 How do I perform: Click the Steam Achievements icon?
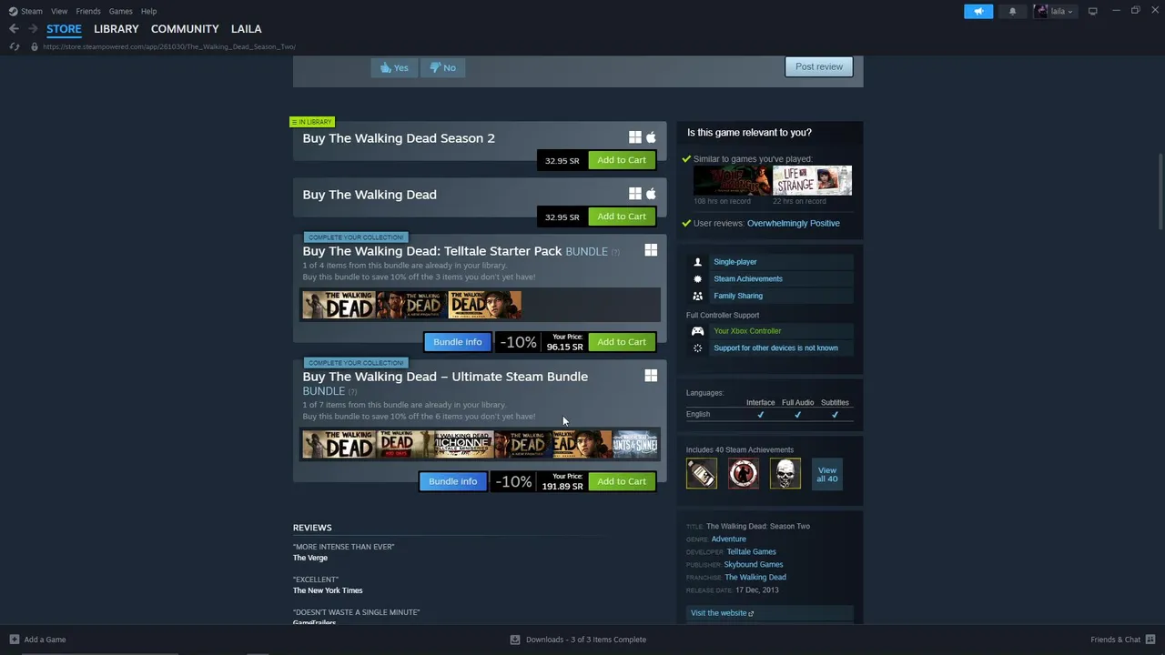697,278
